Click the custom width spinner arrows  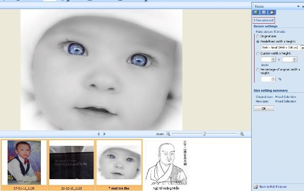pyautogui.click(x=274, y=59)
